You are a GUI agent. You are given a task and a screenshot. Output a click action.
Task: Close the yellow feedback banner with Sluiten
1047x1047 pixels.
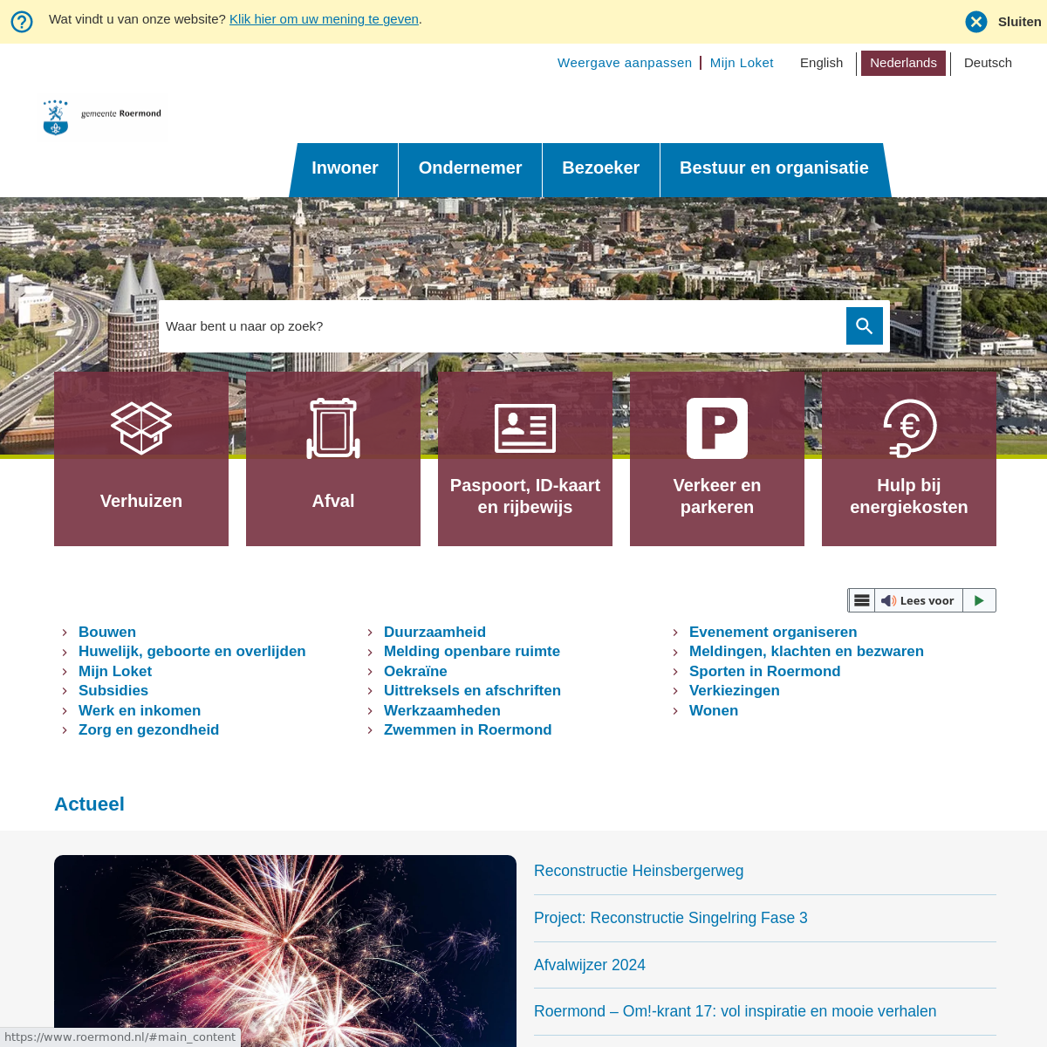(x=1003, y=22)
